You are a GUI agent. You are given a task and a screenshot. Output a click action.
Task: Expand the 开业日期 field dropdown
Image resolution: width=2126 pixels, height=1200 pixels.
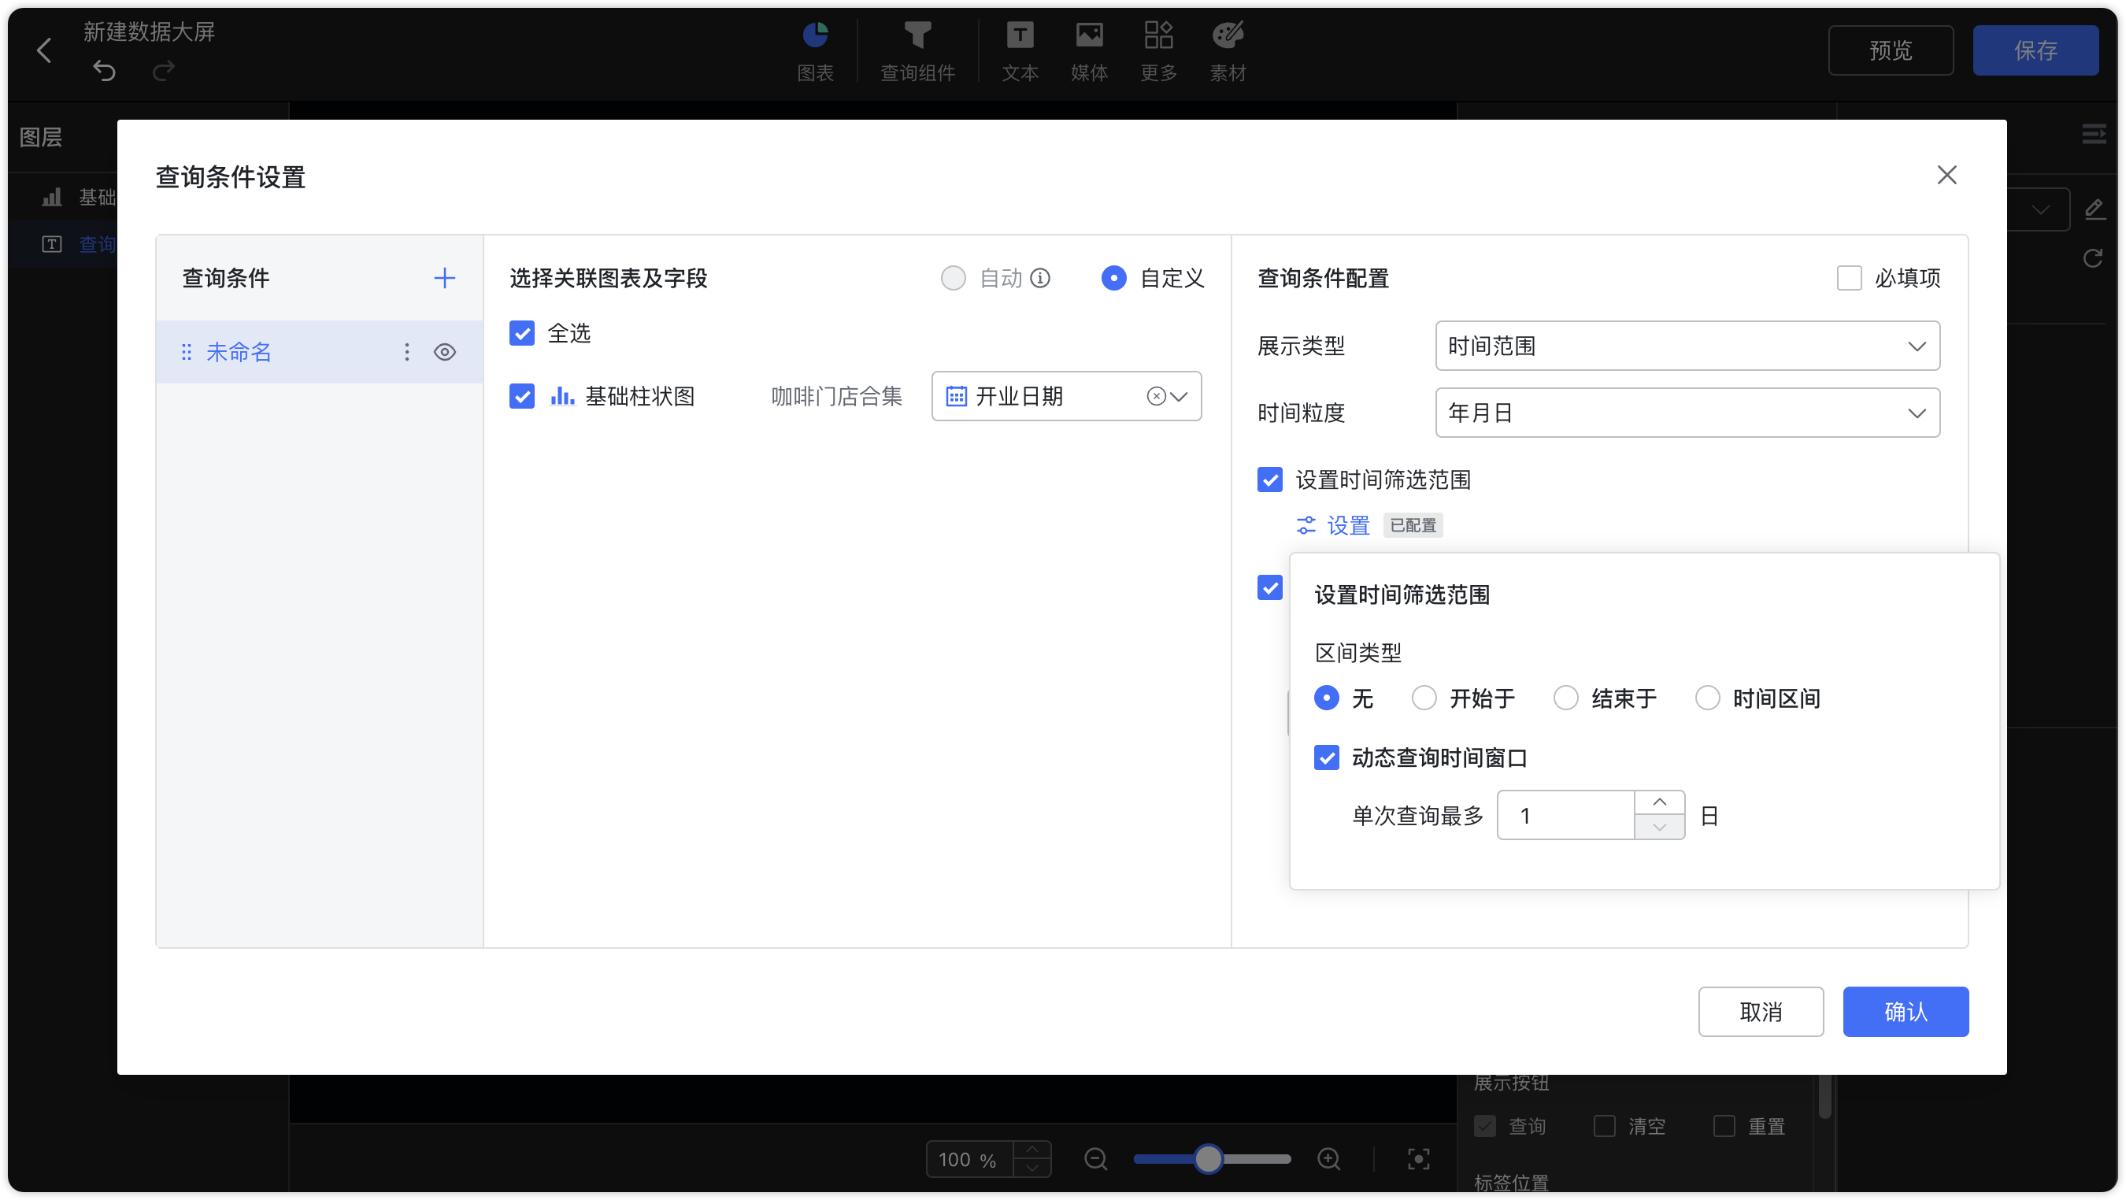click(x=1180, y=396)
